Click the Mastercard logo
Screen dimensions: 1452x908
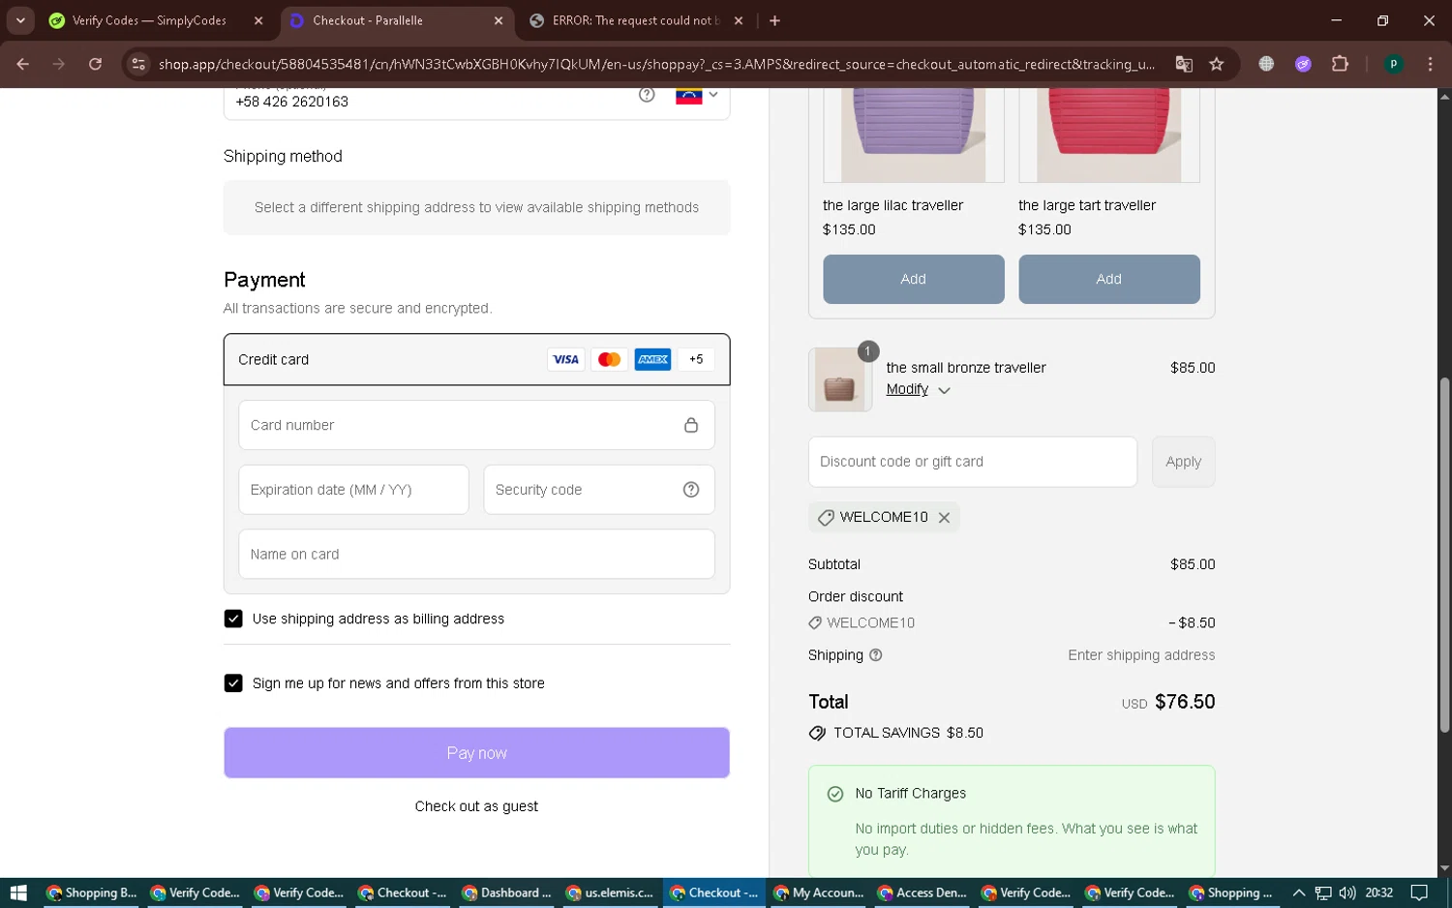[x=609, y=359]
